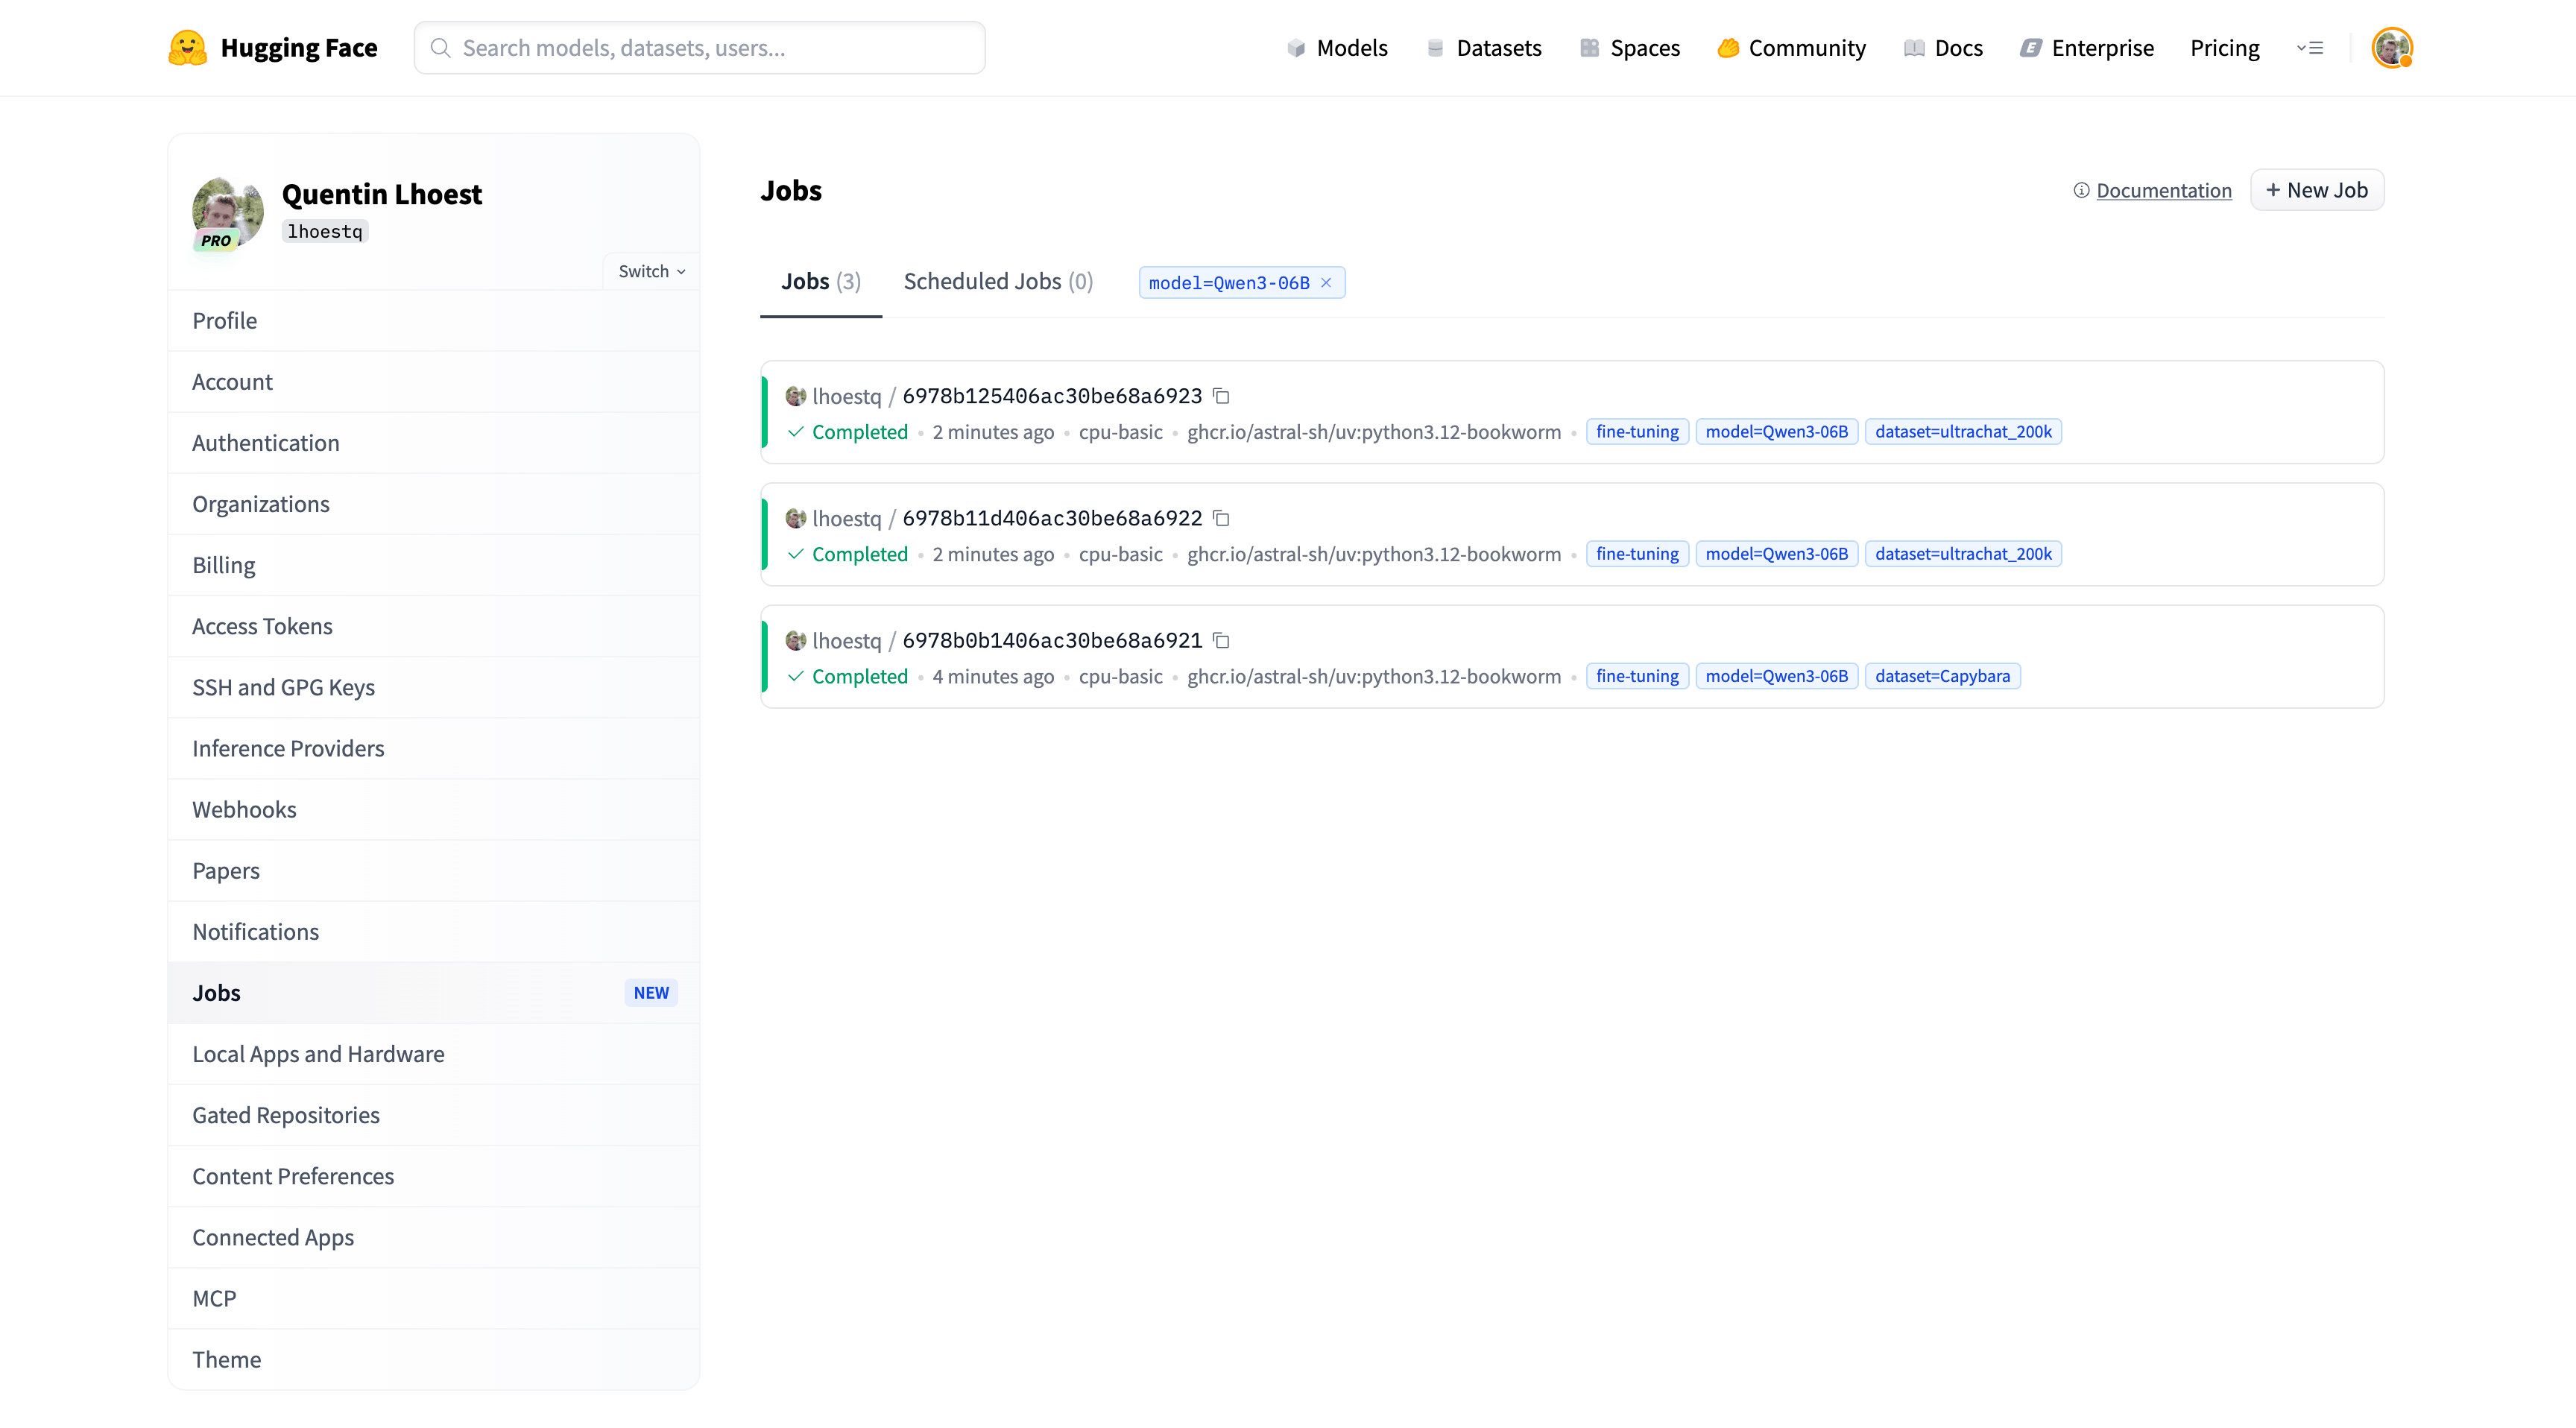Click Quentin Lhoest profile picture
The height and width of the screenshot is (1428, 2576).
point(227,212)
